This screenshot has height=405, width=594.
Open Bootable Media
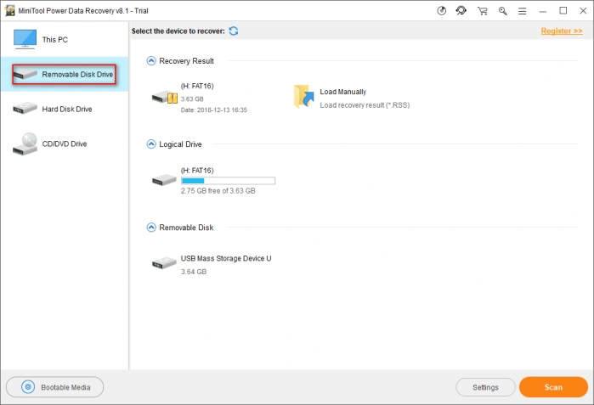[x=55, y=387]
